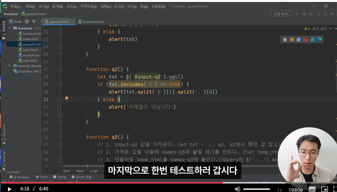Switch to the homwork.html editor tab
Image resolution: width=337 pixels, height=192 pixels.
[x=93, y=22]
